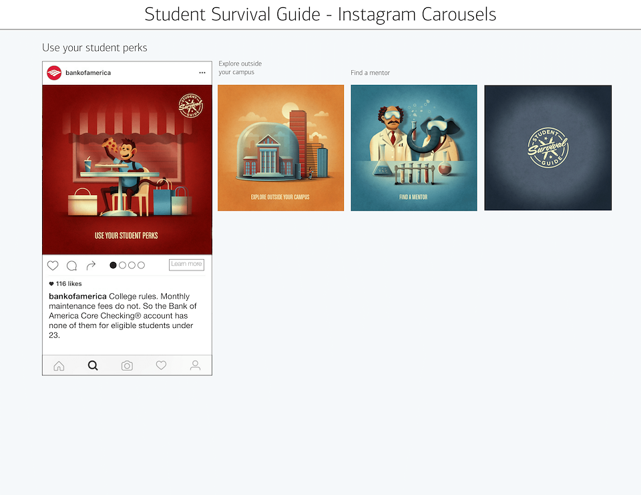Select the search magnifier icon in bottom bar
641x495 pixels.
tap(93, 365)
